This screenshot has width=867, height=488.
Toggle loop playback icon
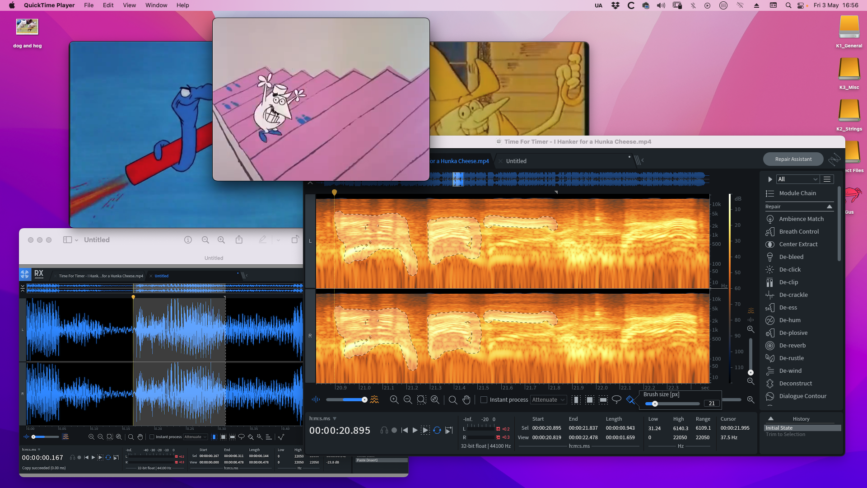click(x=437, y=430)
